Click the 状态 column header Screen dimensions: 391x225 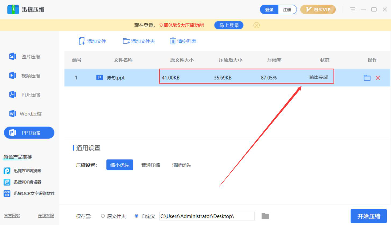pyautogui.click(x=325, y=60)
